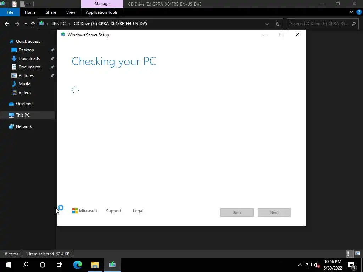Click the Manage contextual tab
363x272 pixels.
(102, 4)
